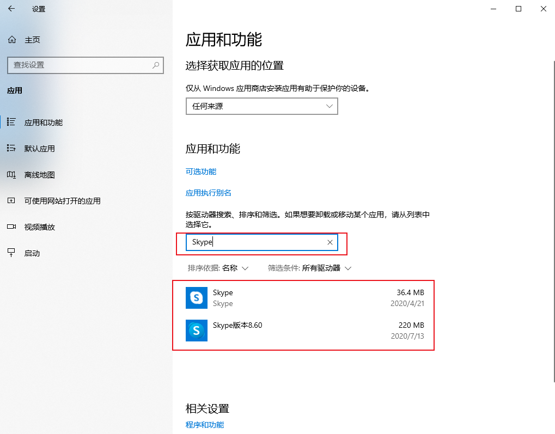Click the vertical scrollbar on the right
The height and width of the screenshot is (434, 555).
pyautogui.click(x=553, y=221)
